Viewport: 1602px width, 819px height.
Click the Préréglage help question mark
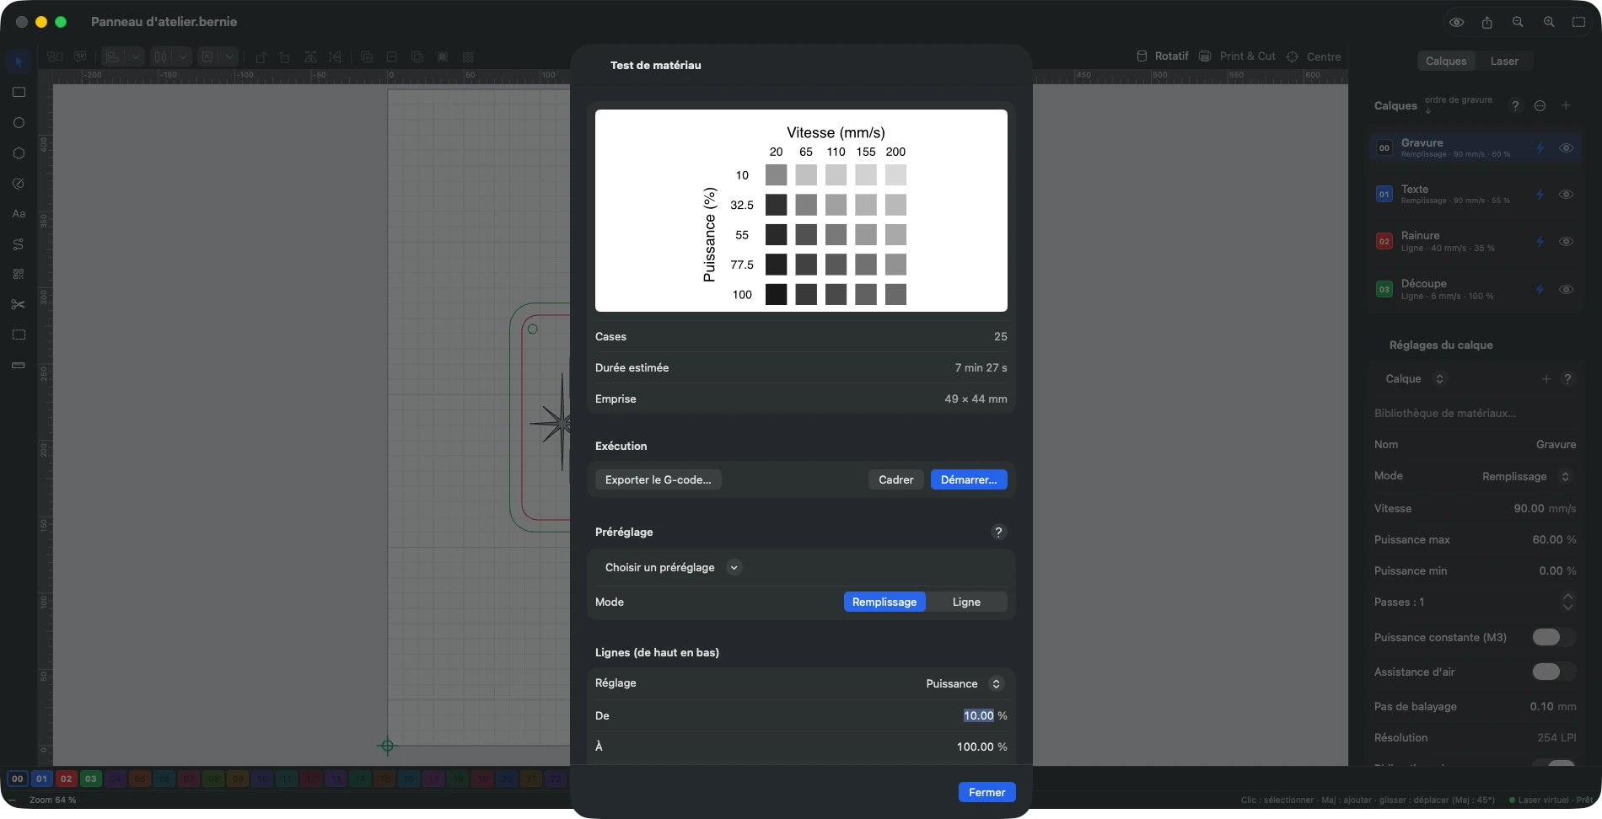coord(998,532)
